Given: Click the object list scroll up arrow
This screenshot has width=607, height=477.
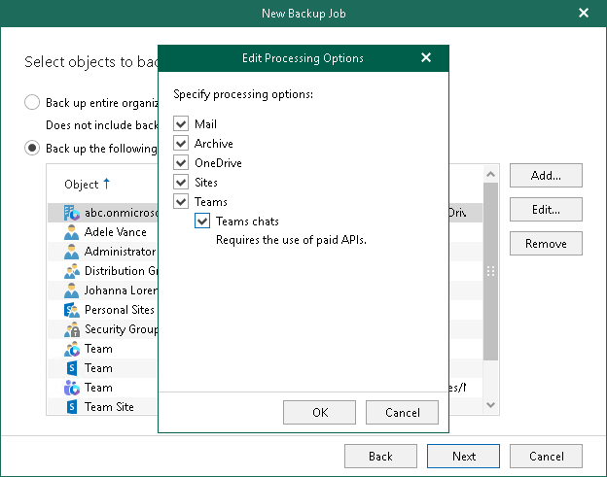Looking at the screenshot, I should 490,174.
